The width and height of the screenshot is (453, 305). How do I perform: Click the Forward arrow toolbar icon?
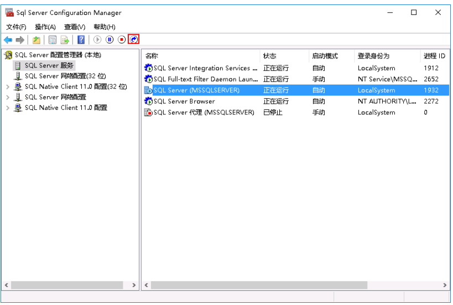click(x=20, y=40)
